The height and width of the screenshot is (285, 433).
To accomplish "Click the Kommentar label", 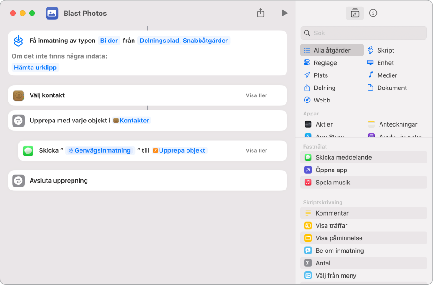I will click(332, 213).
